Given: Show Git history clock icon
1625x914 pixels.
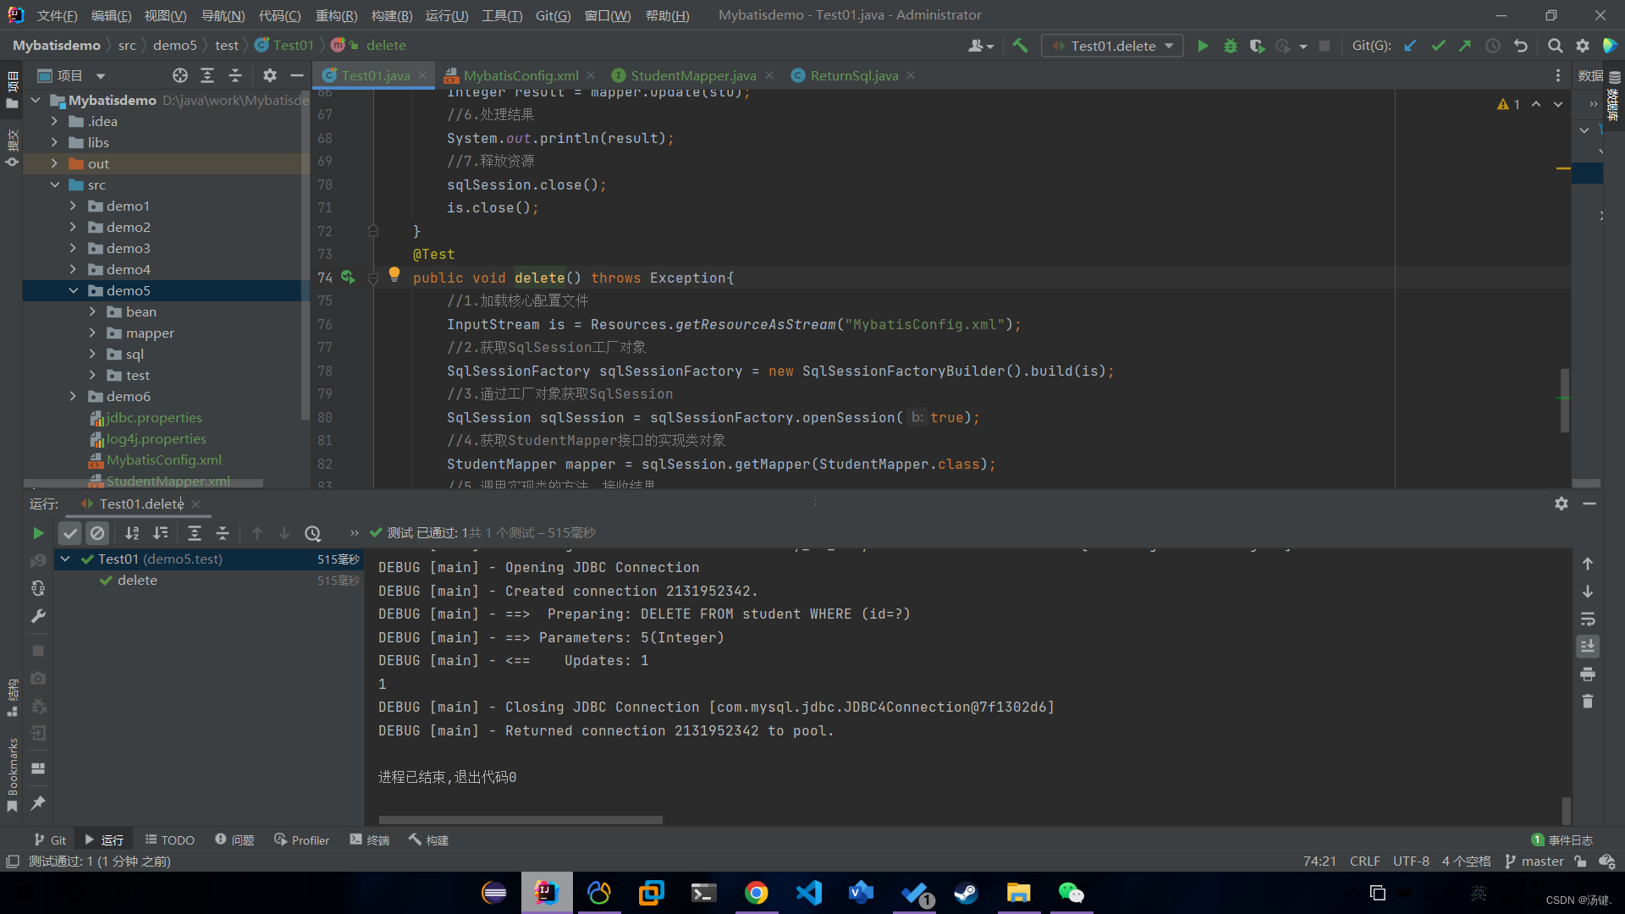Looking at the screenshot, I should click(1493, 46).
